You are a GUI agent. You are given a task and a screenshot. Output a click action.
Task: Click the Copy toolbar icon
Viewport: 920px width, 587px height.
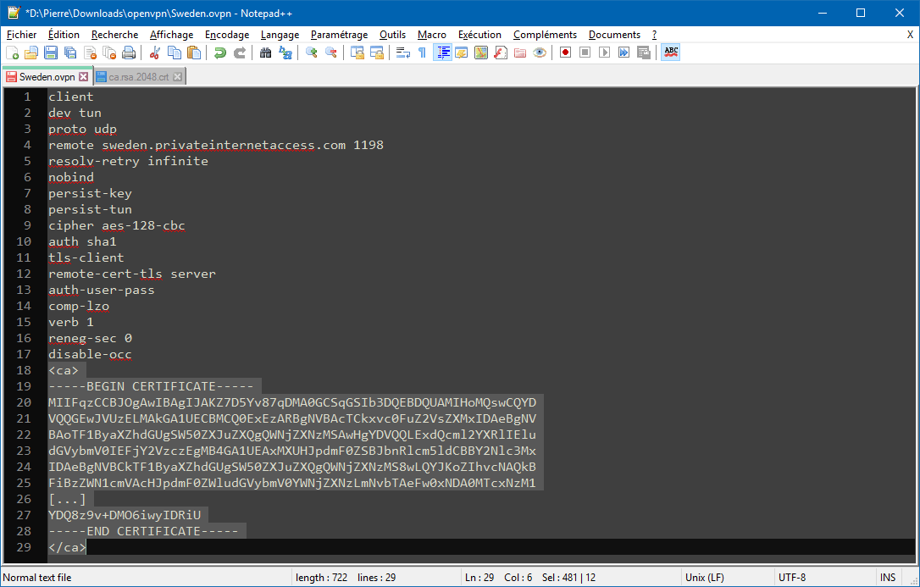pos(175,53)
